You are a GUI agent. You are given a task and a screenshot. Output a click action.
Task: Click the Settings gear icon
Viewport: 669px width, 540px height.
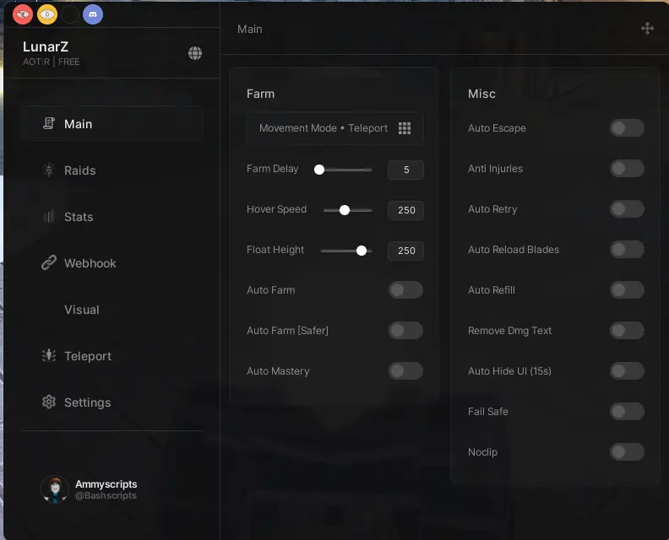[49, 402]
